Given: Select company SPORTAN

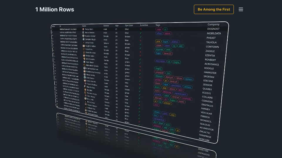Looking at the screenshot, I should pyautogui.click(x=209, y=77).
